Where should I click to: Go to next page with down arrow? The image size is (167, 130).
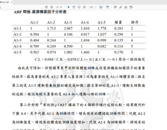point(51,7)
